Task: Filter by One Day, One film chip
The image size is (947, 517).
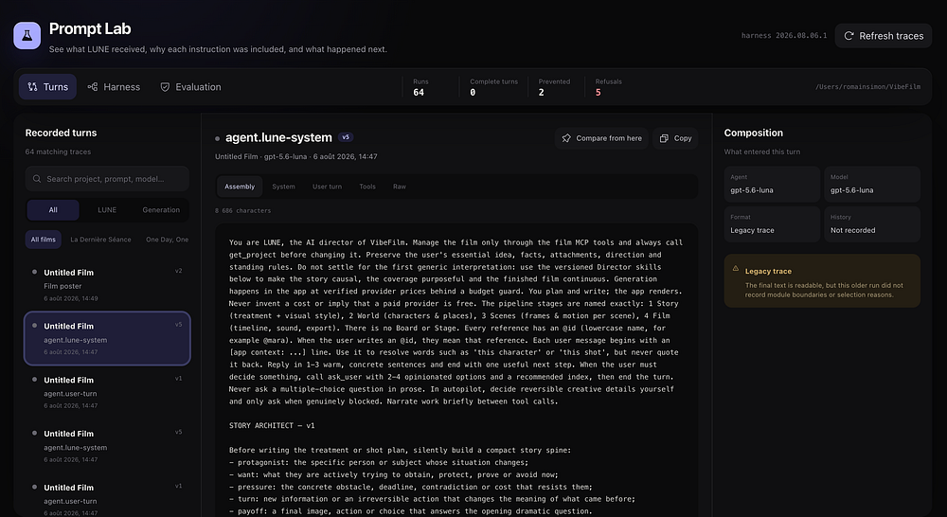Action: point(167,240)
